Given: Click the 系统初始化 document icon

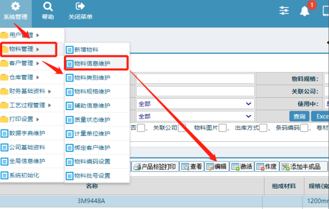Looking at the screenshot, I should point(4,175).
